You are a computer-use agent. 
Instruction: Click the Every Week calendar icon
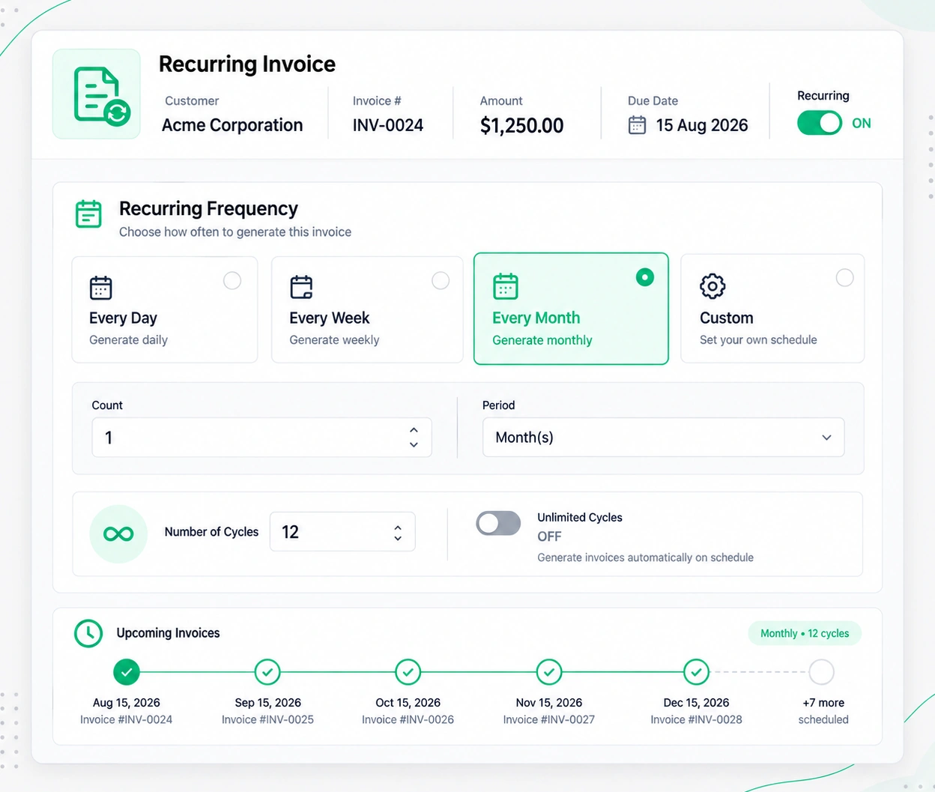point(301,287)
